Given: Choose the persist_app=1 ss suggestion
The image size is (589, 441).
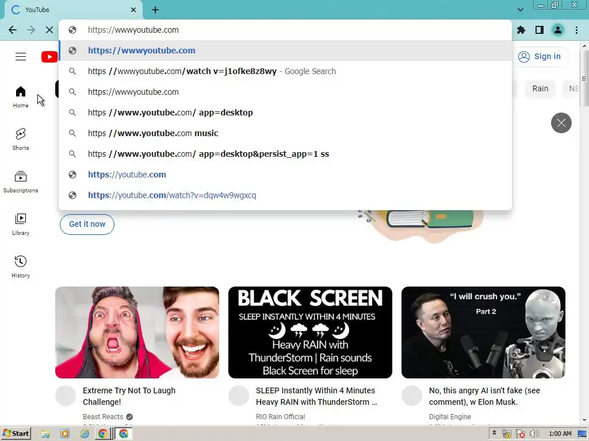Looking at the screenshot, I should (x=285, y=154).
